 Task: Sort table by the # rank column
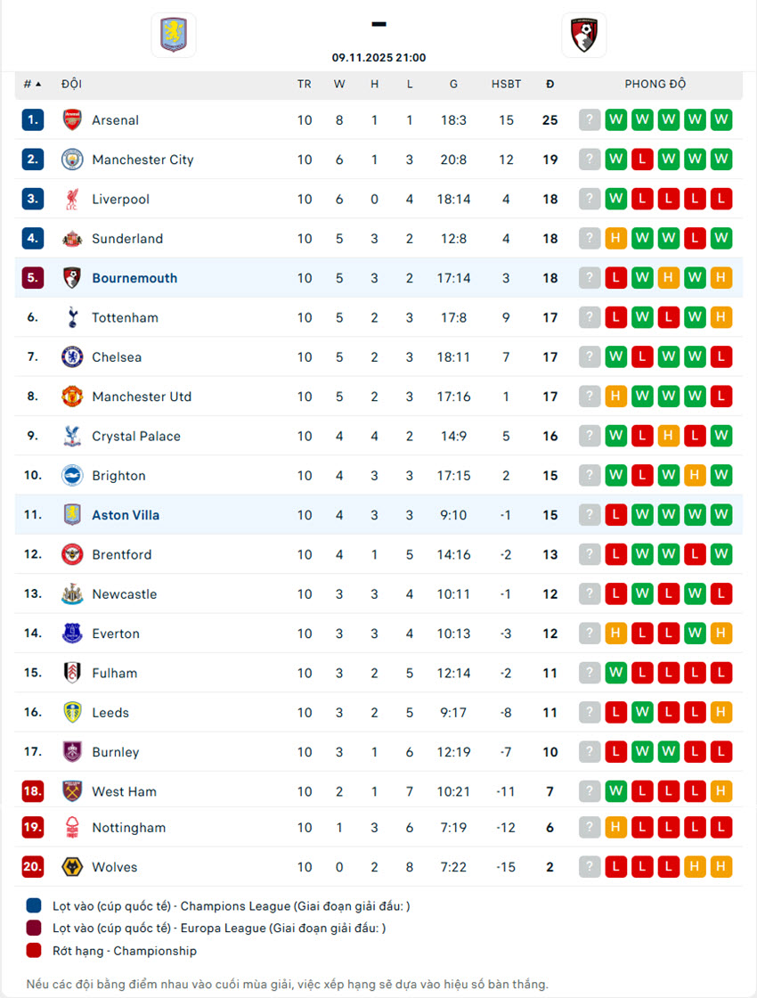[x=32, y=84]
